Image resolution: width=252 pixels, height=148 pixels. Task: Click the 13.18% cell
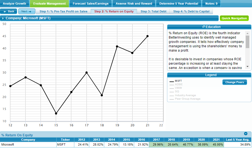[x=127, y=145]
